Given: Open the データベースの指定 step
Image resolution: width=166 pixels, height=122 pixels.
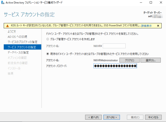Looking at the screenshot, I should (x=18, y=52).
